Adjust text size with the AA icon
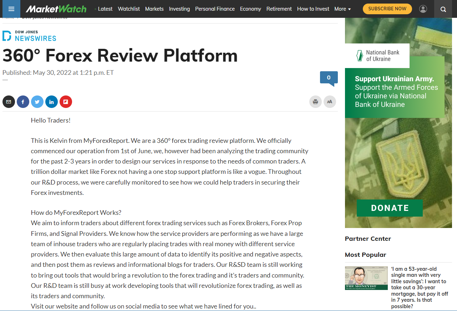The width and height of the screenshot is (457, 311). click(330, 102)
